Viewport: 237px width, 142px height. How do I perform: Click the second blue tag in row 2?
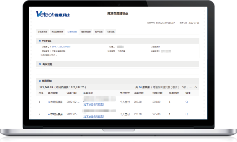tap(99, 116)
